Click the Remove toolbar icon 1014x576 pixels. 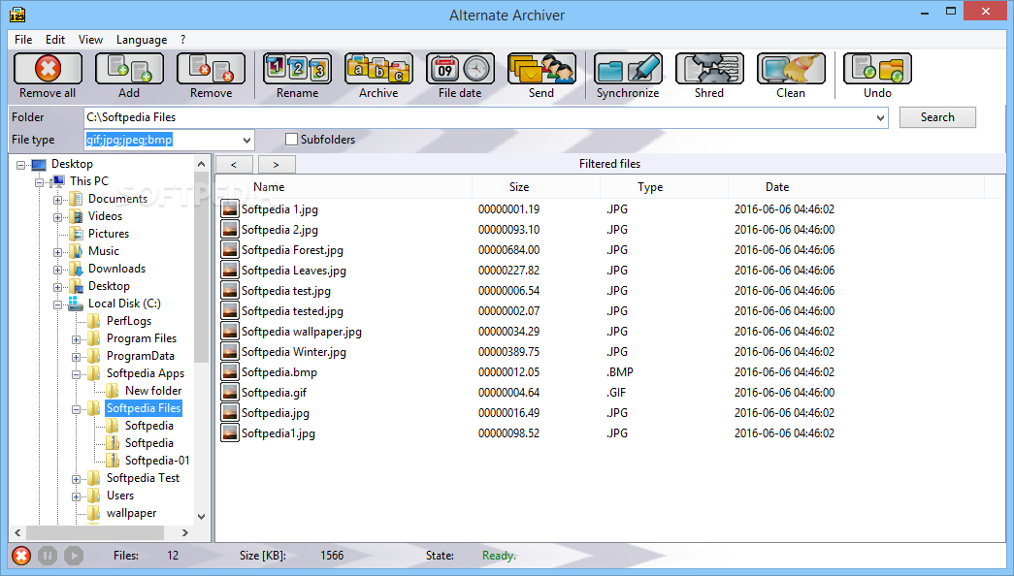click(x=211, y=69)
